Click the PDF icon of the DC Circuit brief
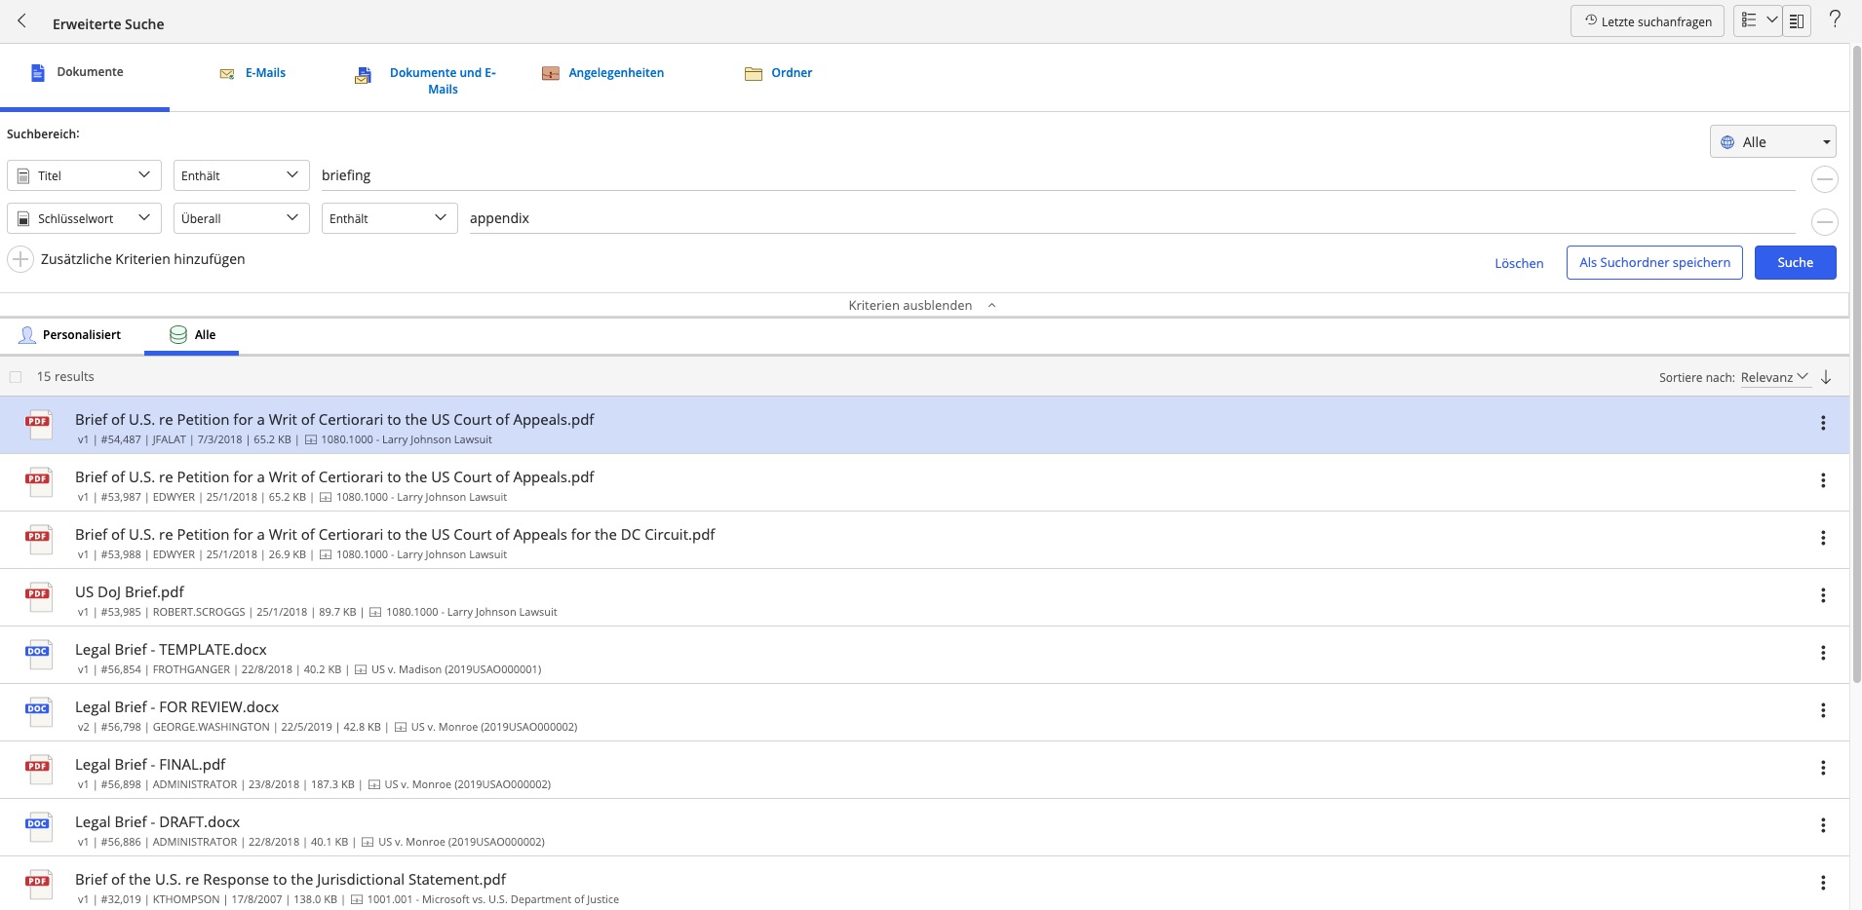This screenshot has width=1862, height=910. [x=39, y=540]
